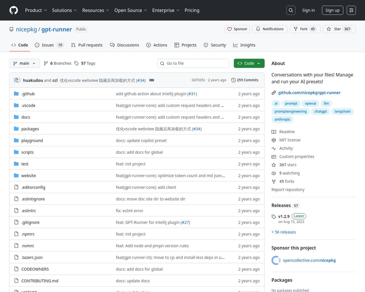Open the .github folder
Image resolution: width=365 pixels, height=292 pixels.
(x=28, y=94)
